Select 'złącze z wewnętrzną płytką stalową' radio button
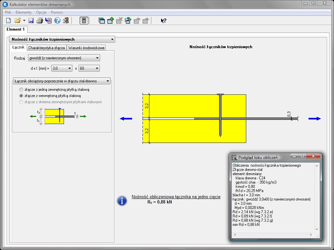This screenshot has width=334, height=250. [21, 96]
